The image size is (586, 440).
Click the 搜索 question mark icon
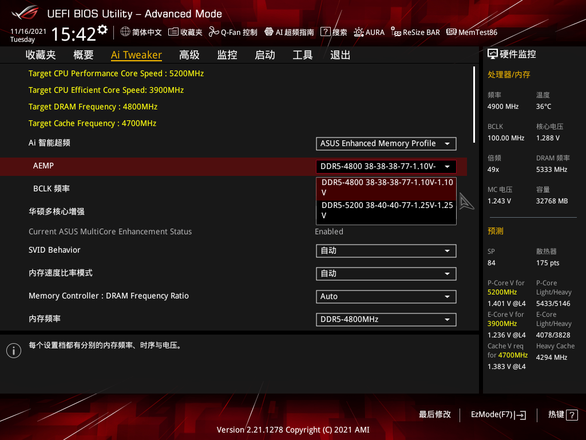(326, 32)
